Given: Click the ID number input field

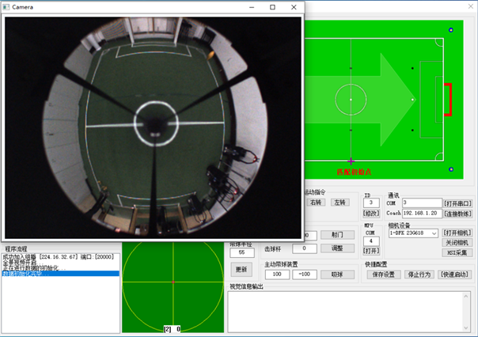Looking at the screenshot, I should [x=370, y=203].
